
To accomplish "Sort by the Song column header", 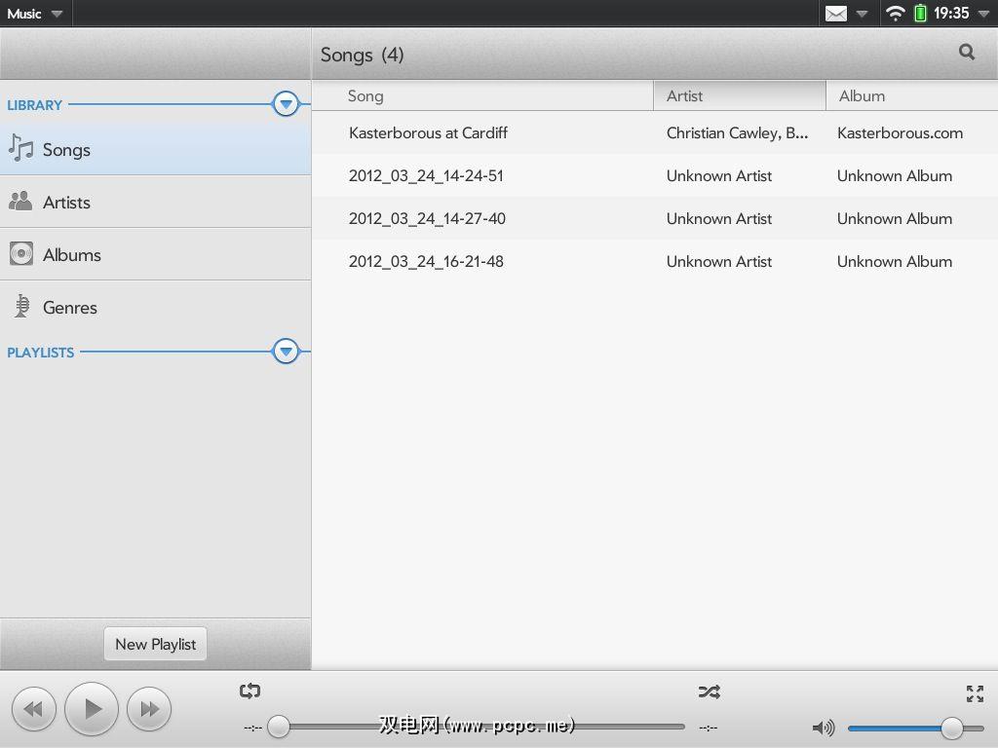I will (x=482, y=96).
